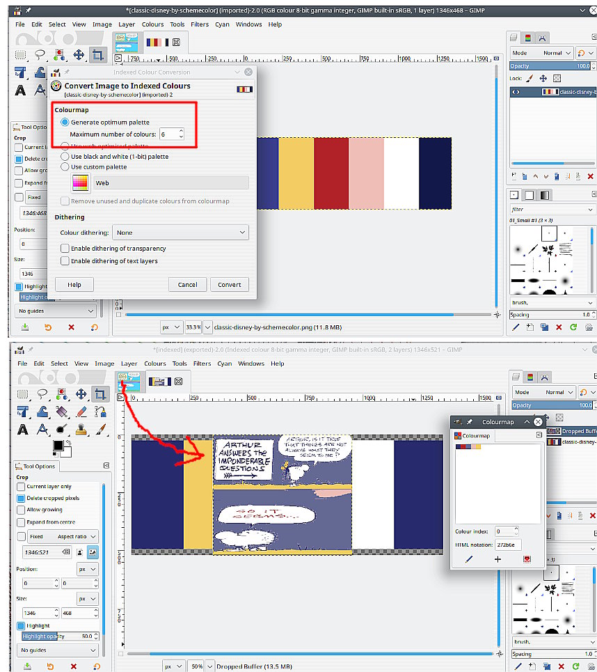Open Mode Normal dropdown in upper window
Viewport: 597px width, 672px height.
tap(542, 53)
